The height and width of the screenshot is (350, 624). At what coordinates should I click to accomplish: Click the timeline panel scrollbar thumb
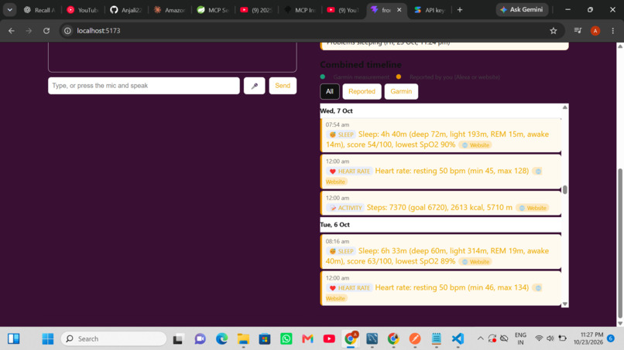[x=564, y=190]
